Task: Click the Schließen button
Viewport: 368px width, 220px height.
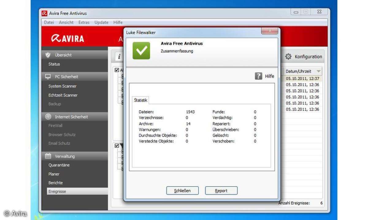Action: click(182, 191)
